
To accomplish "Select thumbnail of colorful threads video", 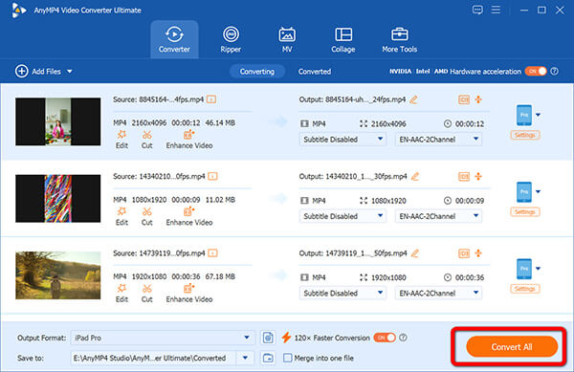I will (x=57, y=198).
